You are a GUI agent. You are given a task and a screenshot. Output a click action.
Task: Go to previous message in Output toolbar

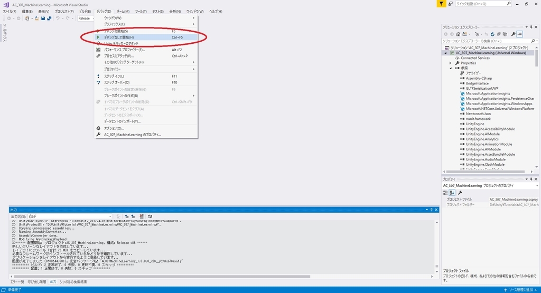tap(127, 216)
